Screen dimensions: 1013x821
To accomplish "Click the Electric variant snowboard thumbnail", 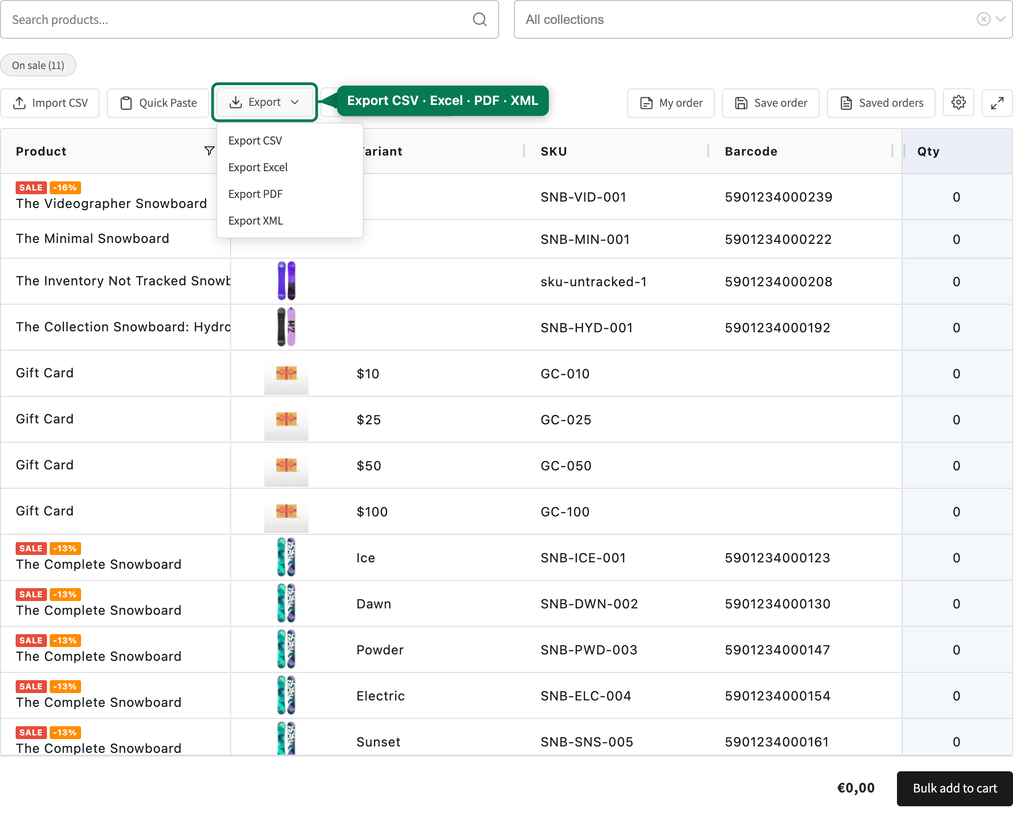I will pyautogui.click(x=286, y=695).
